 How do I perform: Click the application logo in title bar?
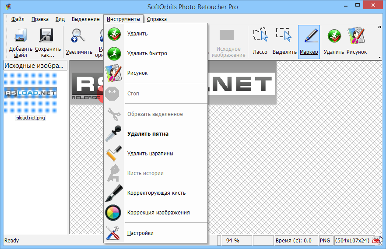coord(8,7)
